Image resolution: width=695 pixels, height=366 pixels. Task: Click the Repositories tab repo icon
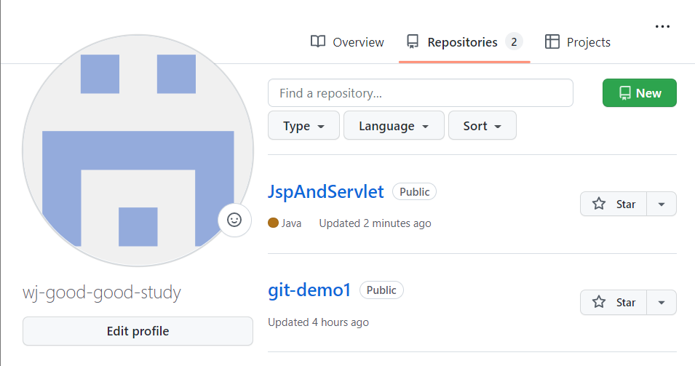coord(413,41)
